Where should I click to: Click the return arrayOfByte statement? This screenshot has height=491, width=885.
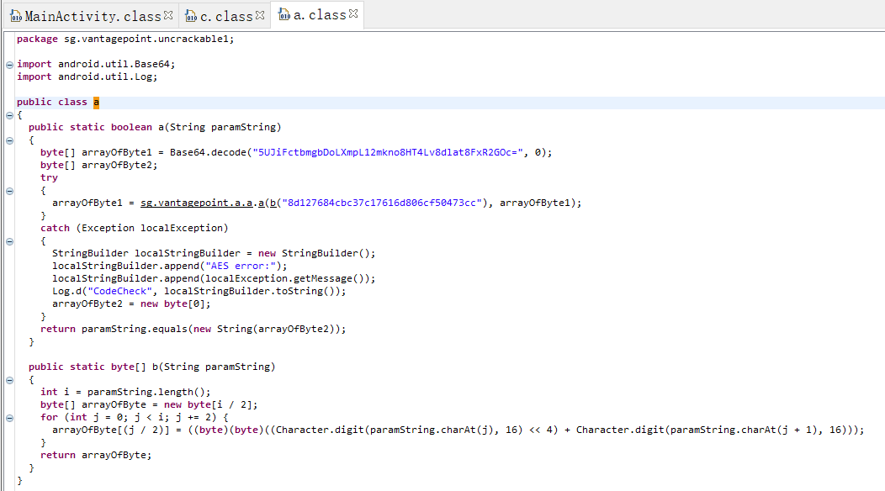(x=96, y=455)
